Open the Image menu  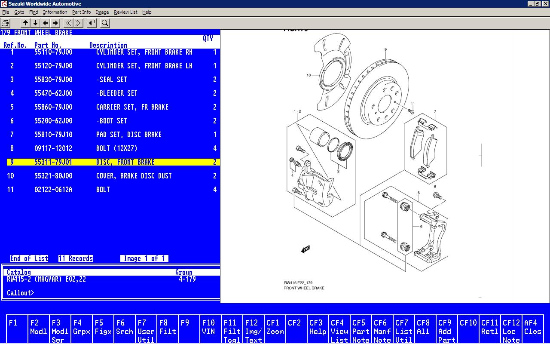[102, 12]
